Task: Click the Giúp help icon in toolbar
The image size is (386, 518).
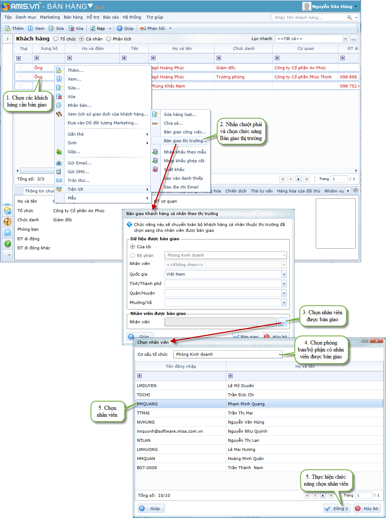Action: pos(119,28)
